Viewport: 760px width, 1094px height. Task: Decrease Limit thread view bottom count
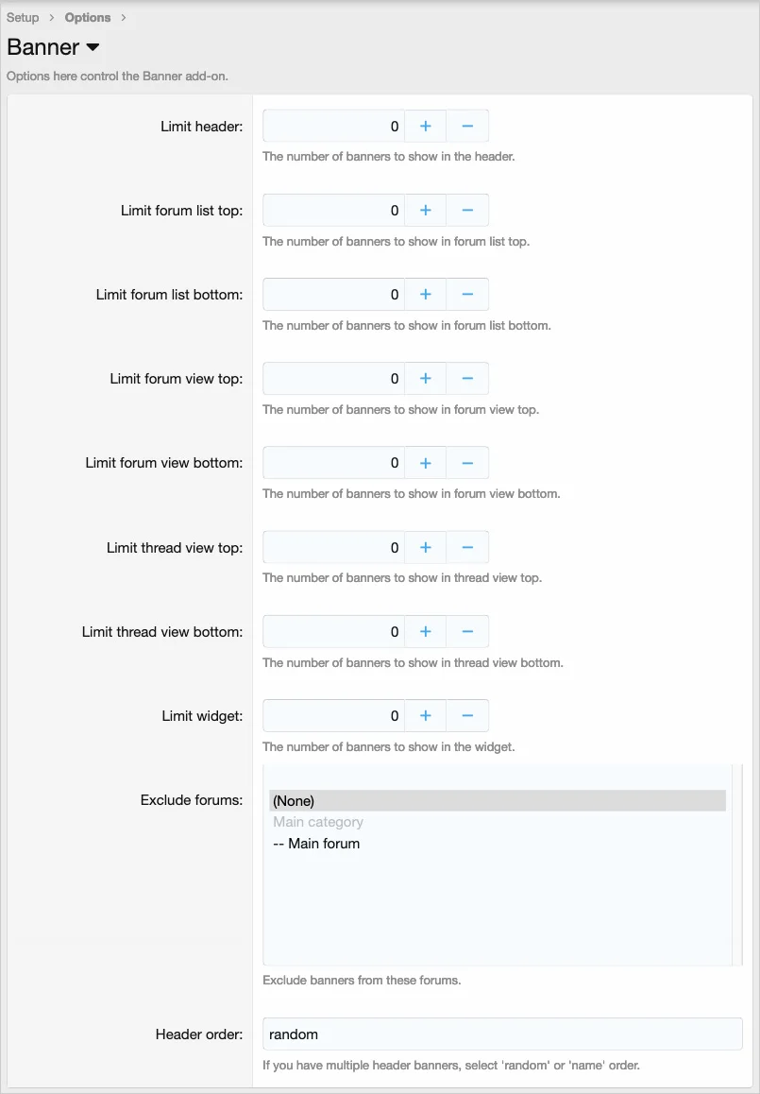coord(467,631)
